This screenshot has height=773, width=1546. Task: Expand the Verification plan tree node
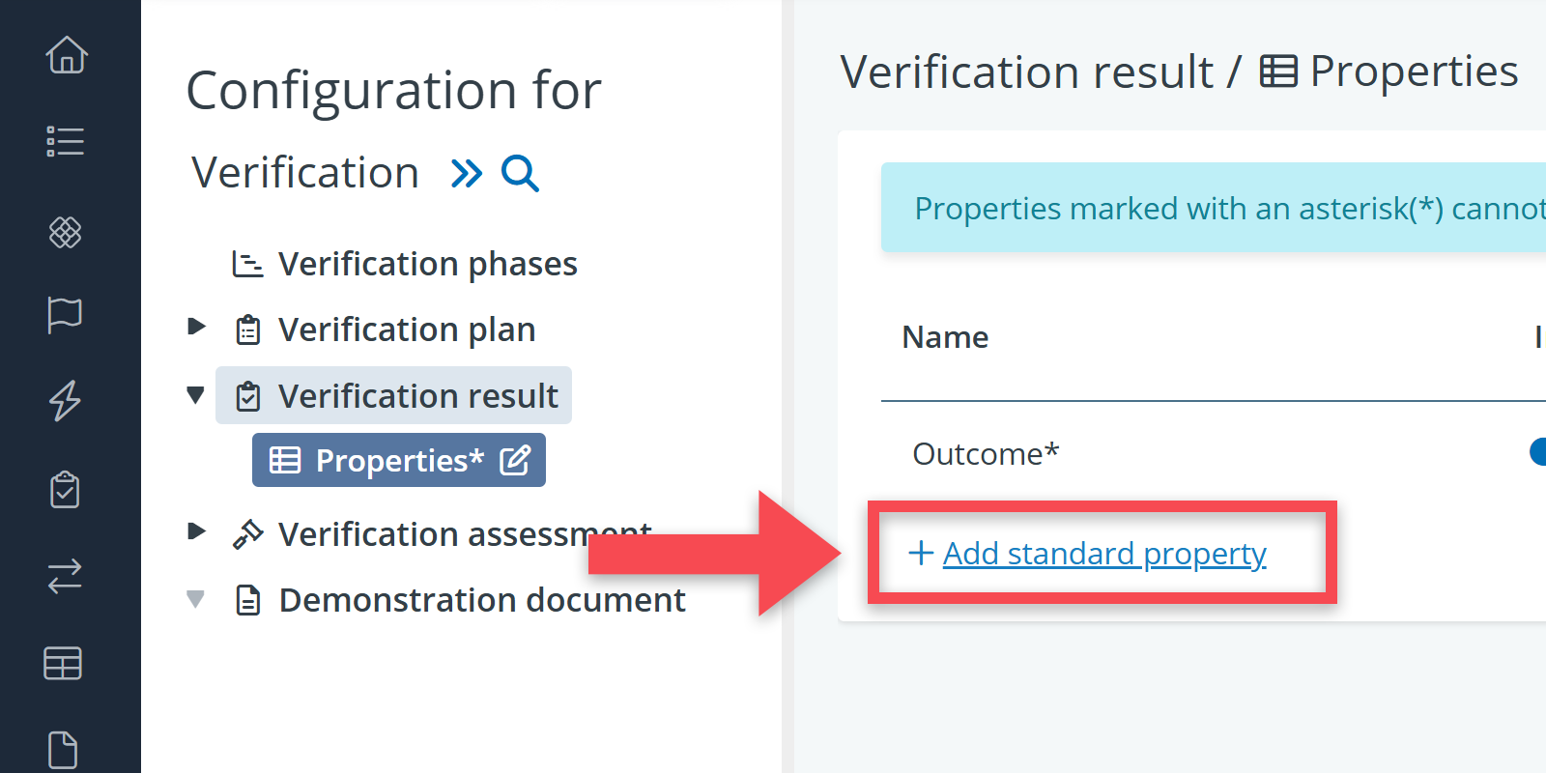pos(196,327)
